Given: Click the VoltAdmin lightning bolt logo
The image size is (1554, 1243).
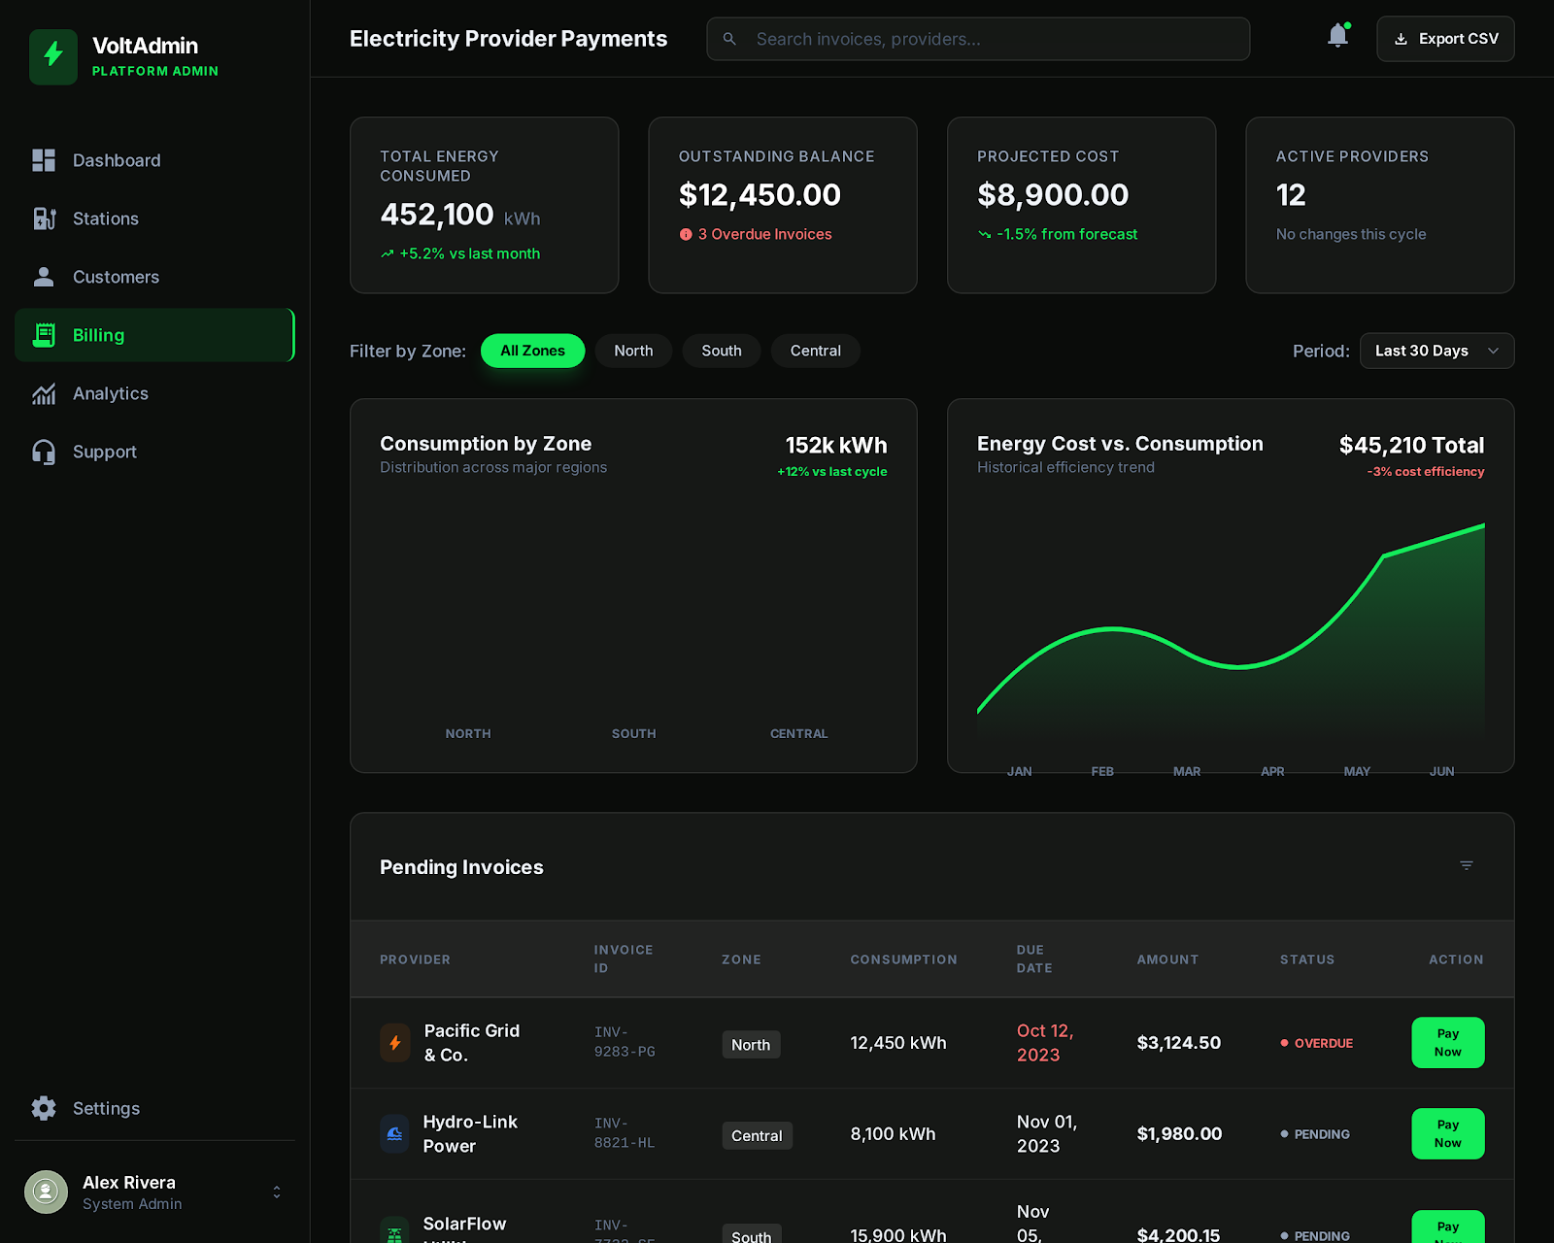Looking at the screenshot, I should pyautogui.click(x=53, y=56).
